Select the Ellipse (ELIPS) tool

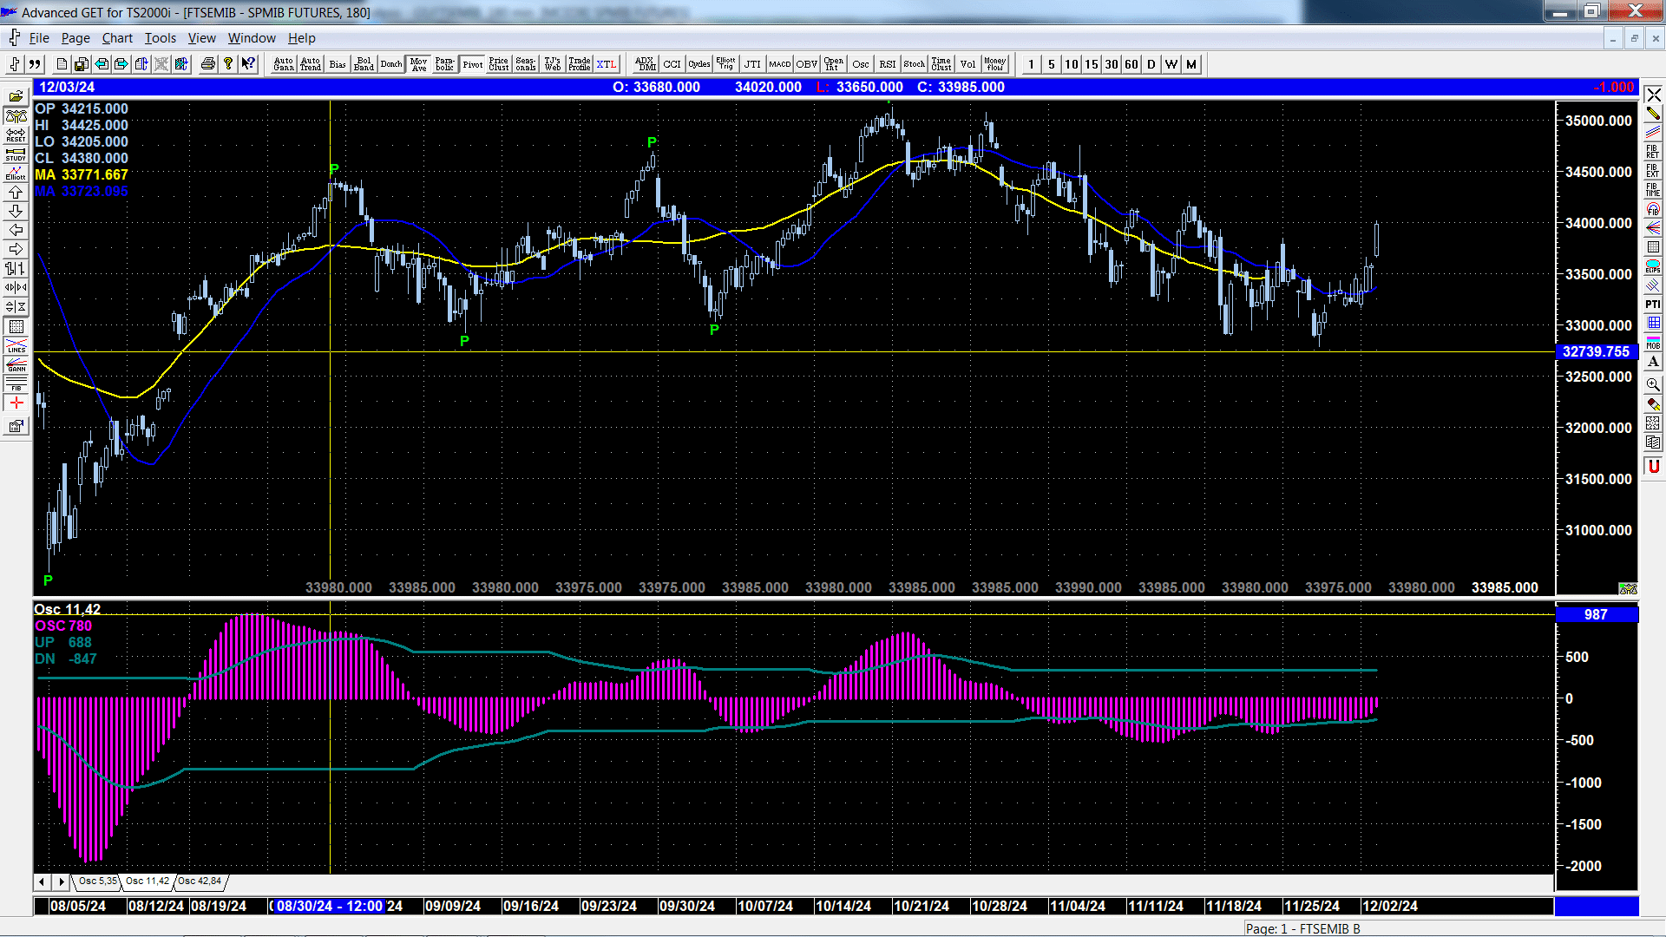[x=1653, y=266]
